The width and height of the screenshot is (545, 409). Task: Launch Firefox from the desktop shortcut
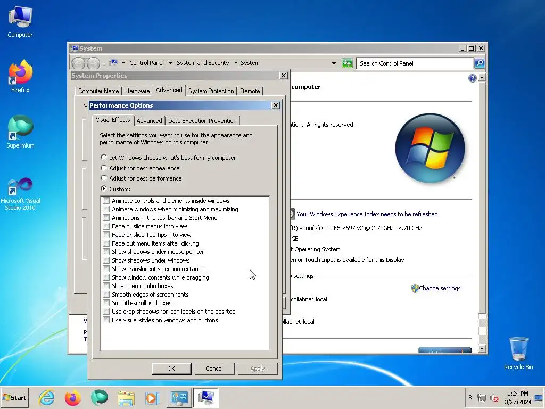coord(20,76)
